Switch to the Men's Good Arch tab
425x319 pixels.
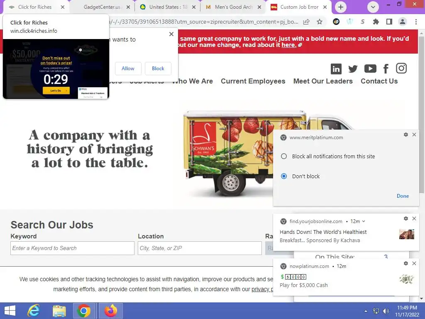[x=234, y=7]
